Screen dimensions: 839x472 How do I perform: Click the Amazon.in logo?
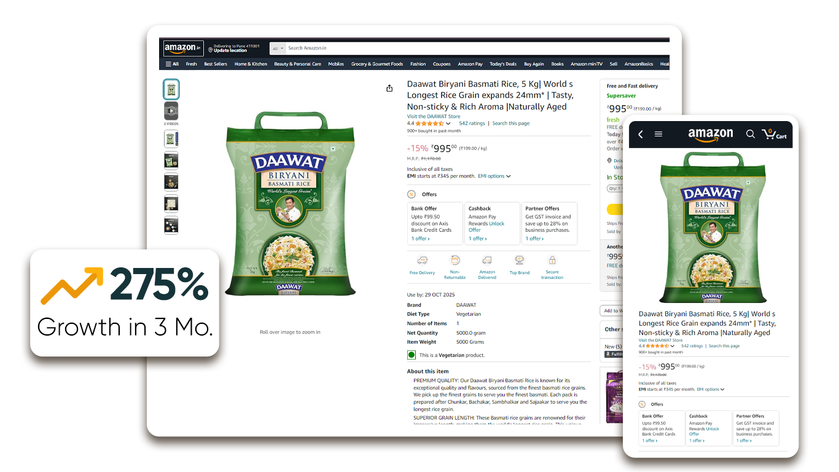pos(183,49)
